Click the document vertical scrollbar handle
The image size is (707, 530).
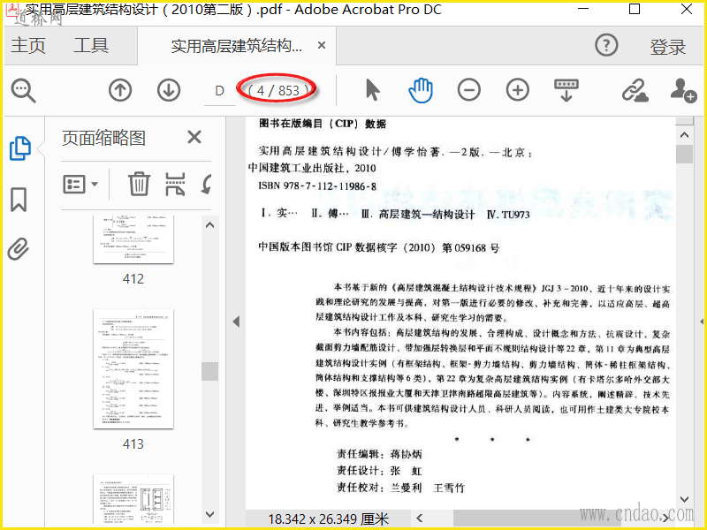684,154
